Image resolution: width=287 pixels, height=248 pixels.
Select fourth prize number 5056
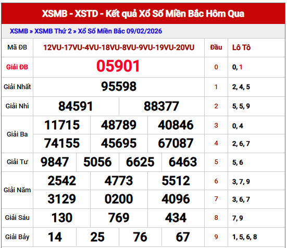(97, 162)
